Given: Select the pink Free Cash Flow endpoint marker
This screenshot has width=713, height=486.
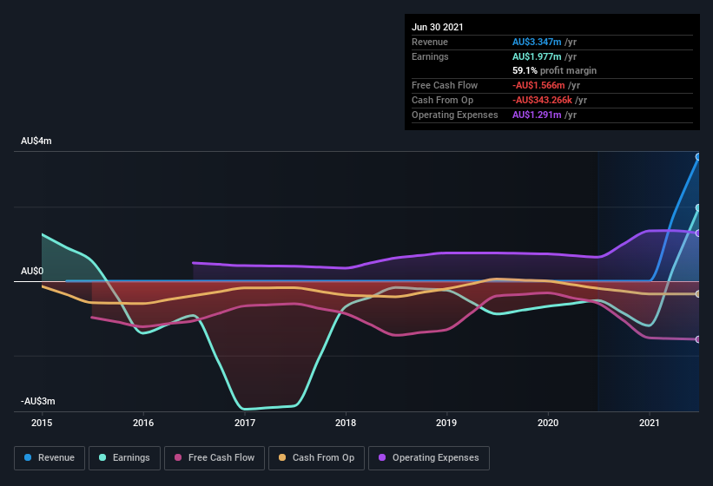Looking at the screenshot, I should click(698, 339).
